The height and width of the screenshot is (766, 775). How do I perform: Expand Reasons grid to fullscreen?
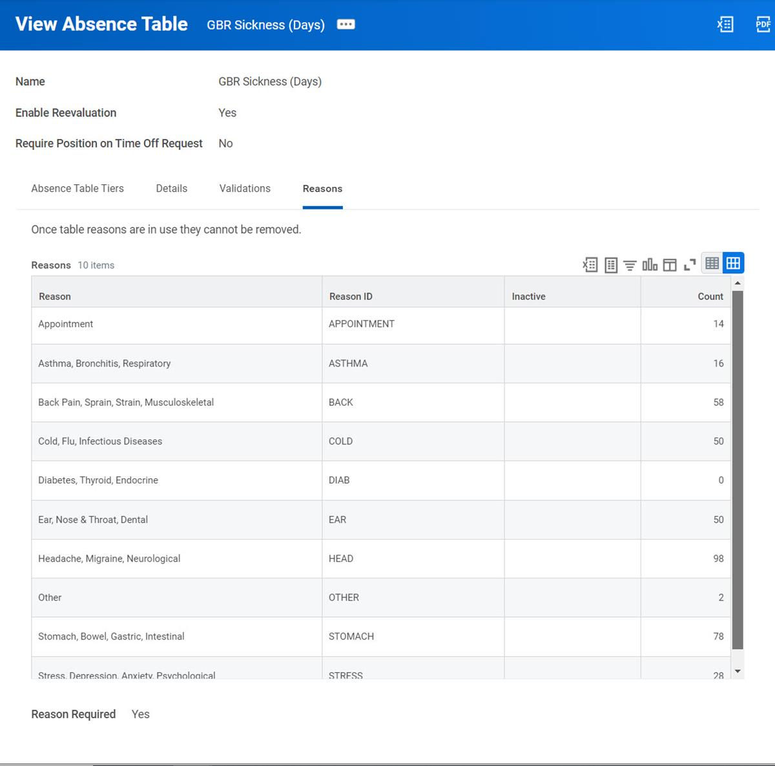pyautogui.click(x=690, y=264)
